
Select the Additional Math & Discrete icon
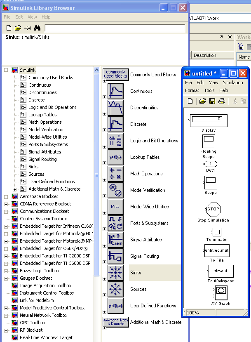[115, 322]
